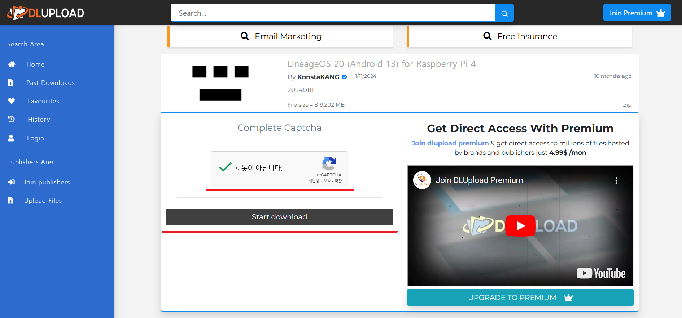Click the 1/11/2024 date text
This screenshot has height=318, width=682.
366,76
